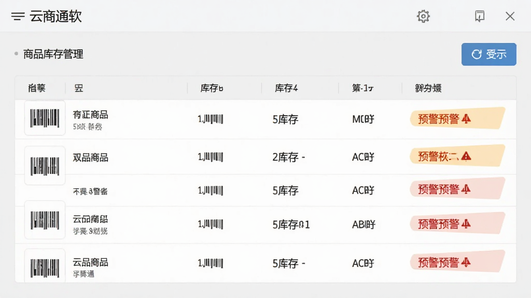This screenshot has width=531, height=298.
Task: Open the barcode thumbnail in first row
Action: [x=45, y=118]
